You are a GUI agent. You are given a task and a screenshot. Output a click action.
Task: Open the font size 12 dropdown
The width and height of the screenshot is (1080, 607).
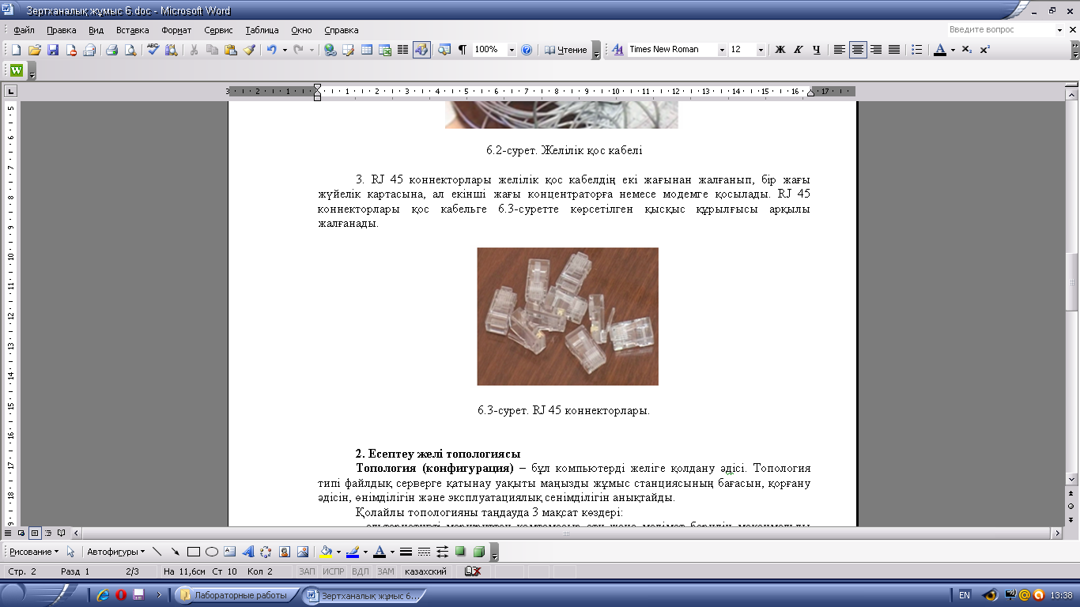[x=761, y=50]
